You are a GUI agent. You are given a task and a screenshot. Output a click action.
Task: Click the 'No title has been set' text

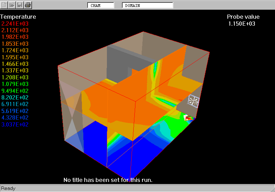pos(108,180)
